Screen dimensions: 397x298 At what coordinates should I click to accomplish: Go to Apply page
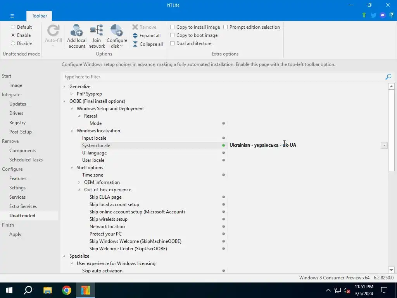(15, 234)
